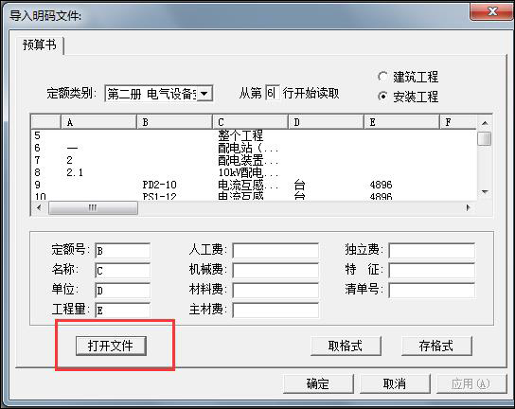The height and width of the screenshot is (409, 515).
Task: Select column header A
Action: pos(98,122)
